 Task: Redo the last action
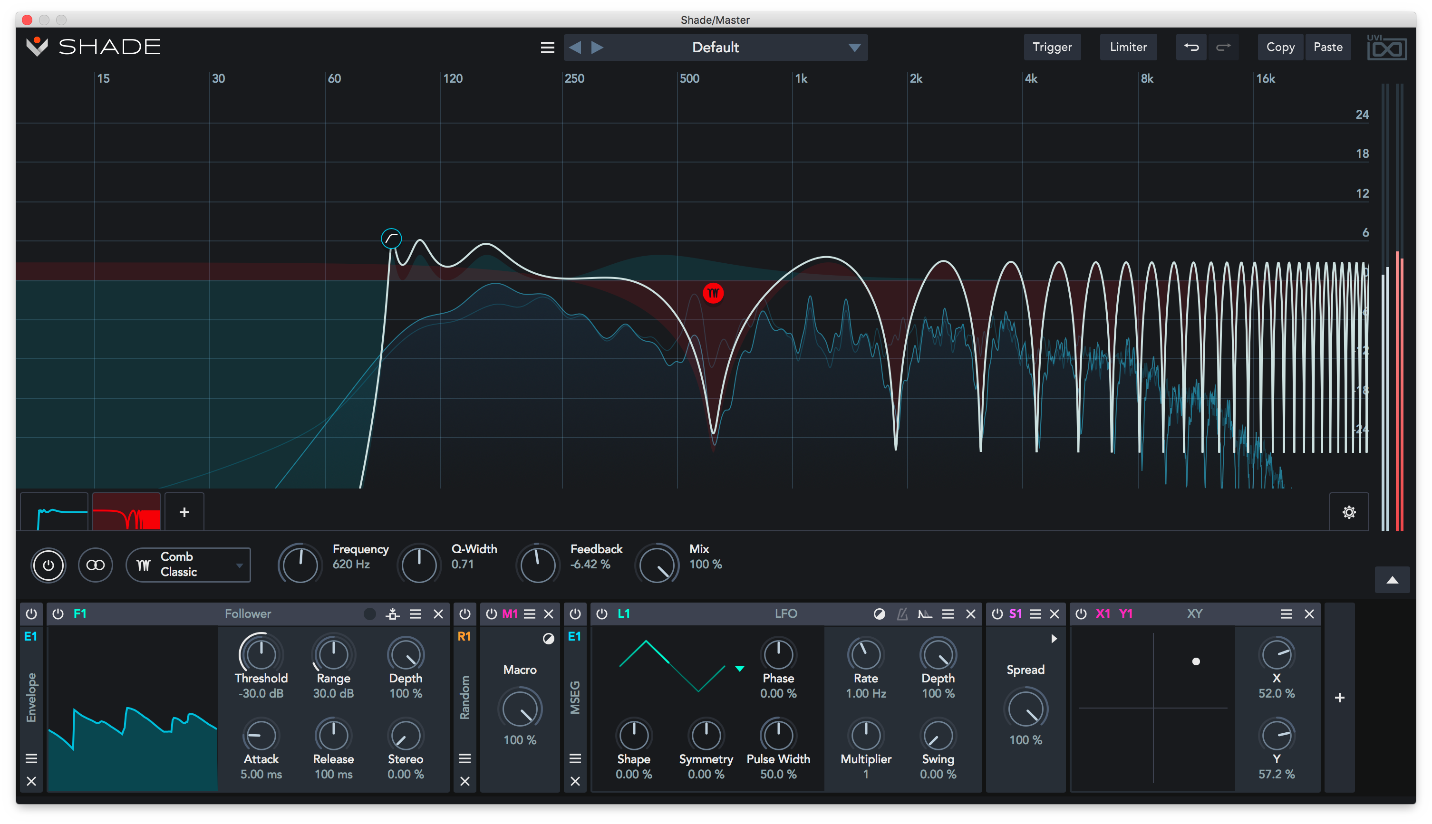(1223, 47)
